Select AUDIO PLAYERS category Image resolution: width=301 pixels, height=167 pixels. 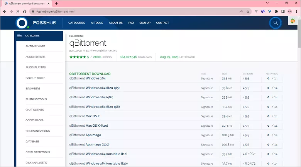point(36,68)
